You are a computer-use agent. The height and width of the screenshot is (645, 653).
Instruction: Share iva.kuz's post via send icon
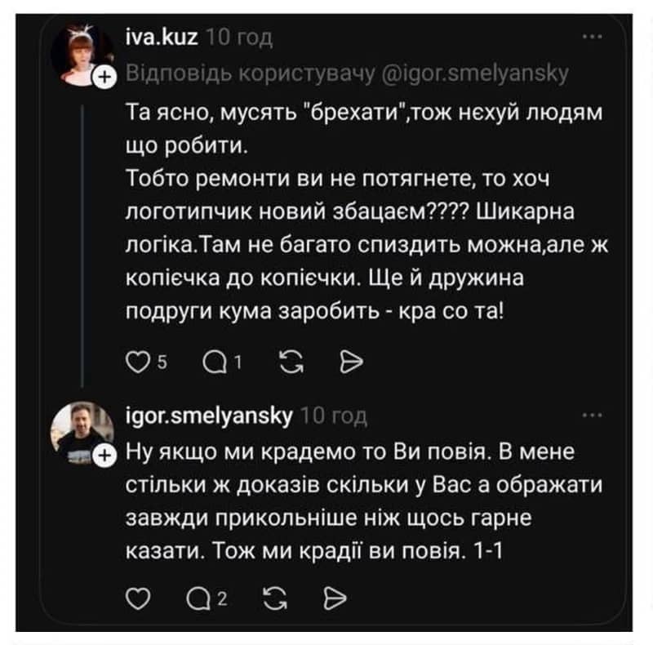pyautogui.click(x=346, y=359)
